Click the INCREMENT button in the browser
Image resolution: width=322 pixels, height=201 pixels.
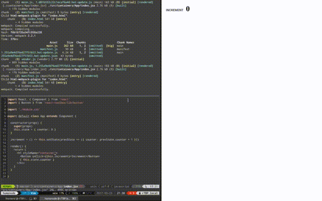[x=174, y=9]
